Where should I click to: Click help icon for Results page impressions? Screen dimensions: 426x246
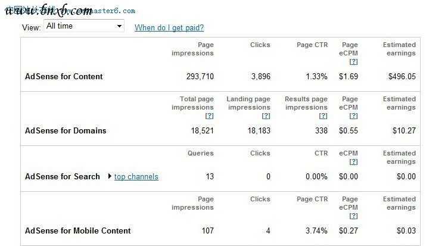pos(323,116)
